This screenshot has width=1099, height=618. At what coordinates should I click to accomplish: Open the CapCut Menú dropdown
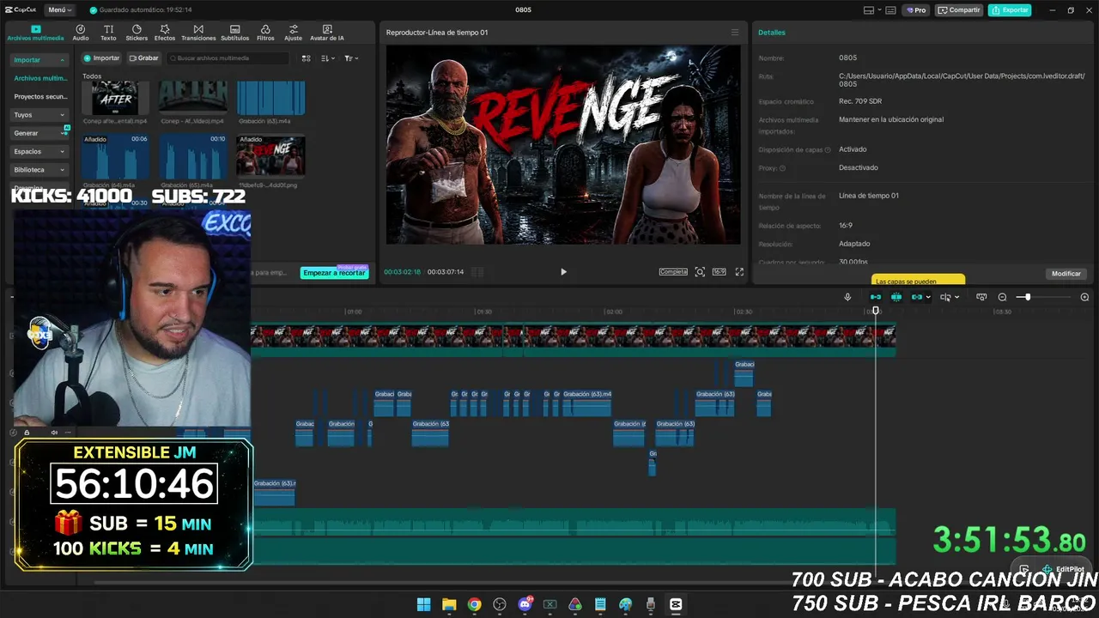pyautogui.click(x=59, y=10)
